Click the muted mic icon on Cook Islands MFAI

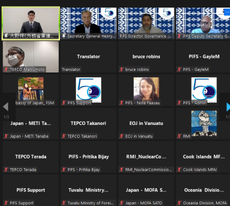tap(179, 169)
